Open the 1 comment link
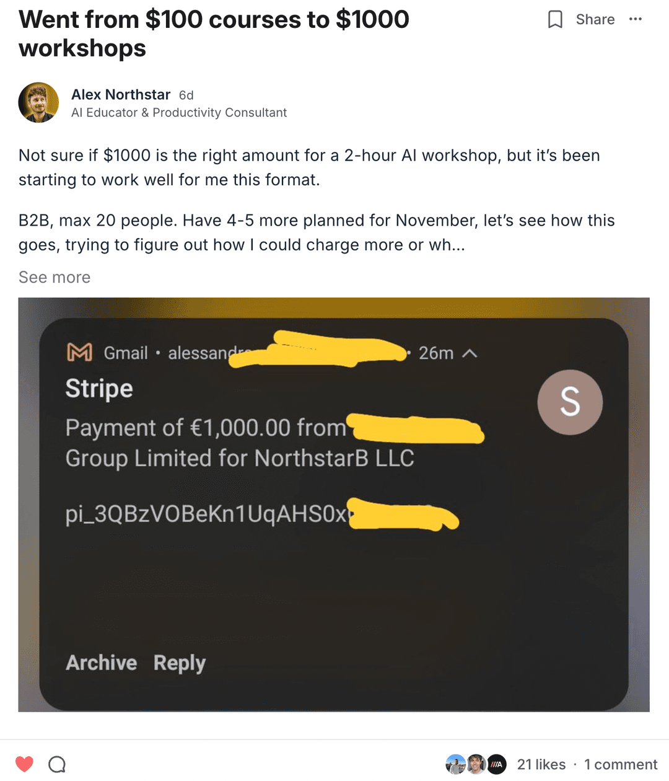669x781 pixels. [621, 765]
